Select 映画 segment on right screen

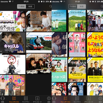[81, 6]
